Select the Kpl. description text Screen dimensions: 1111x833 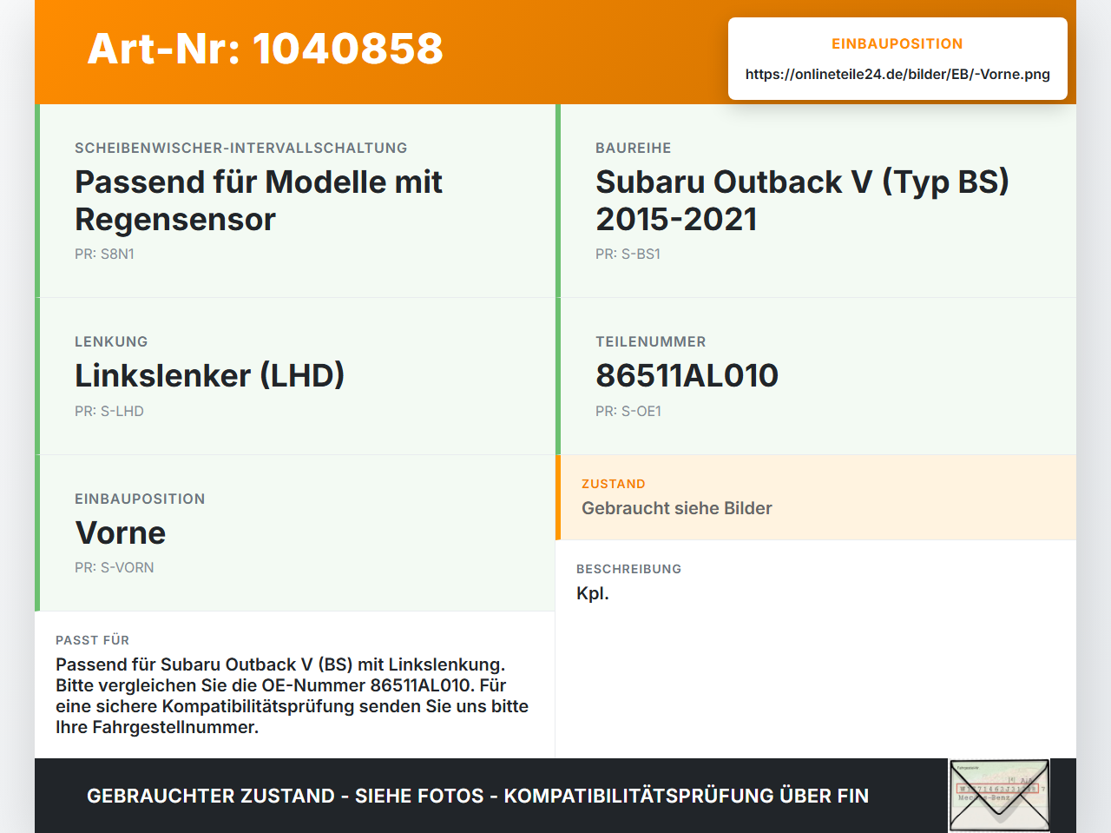593,593
